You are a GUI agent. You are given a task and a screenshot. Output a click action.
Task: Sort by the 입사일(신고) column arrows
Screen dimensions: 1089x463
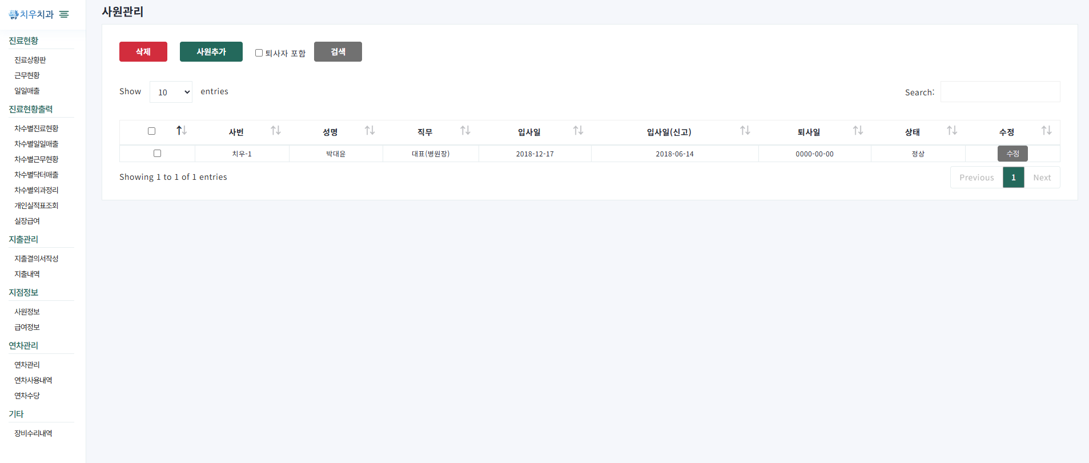pyautogui.click(x=745, y=131)
